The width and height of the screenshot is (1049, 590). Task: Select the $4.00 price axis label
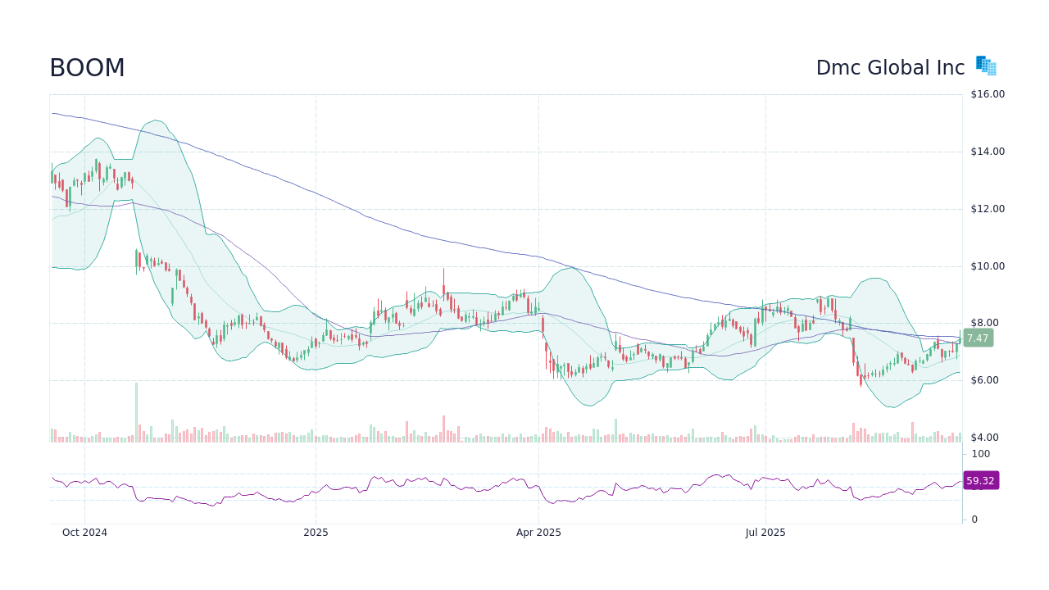click(x=984, y=438)
